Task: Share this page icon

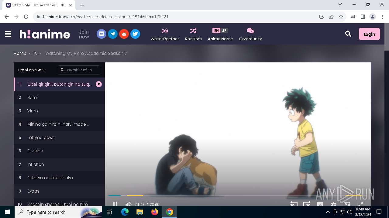Action: pos(331,17)
